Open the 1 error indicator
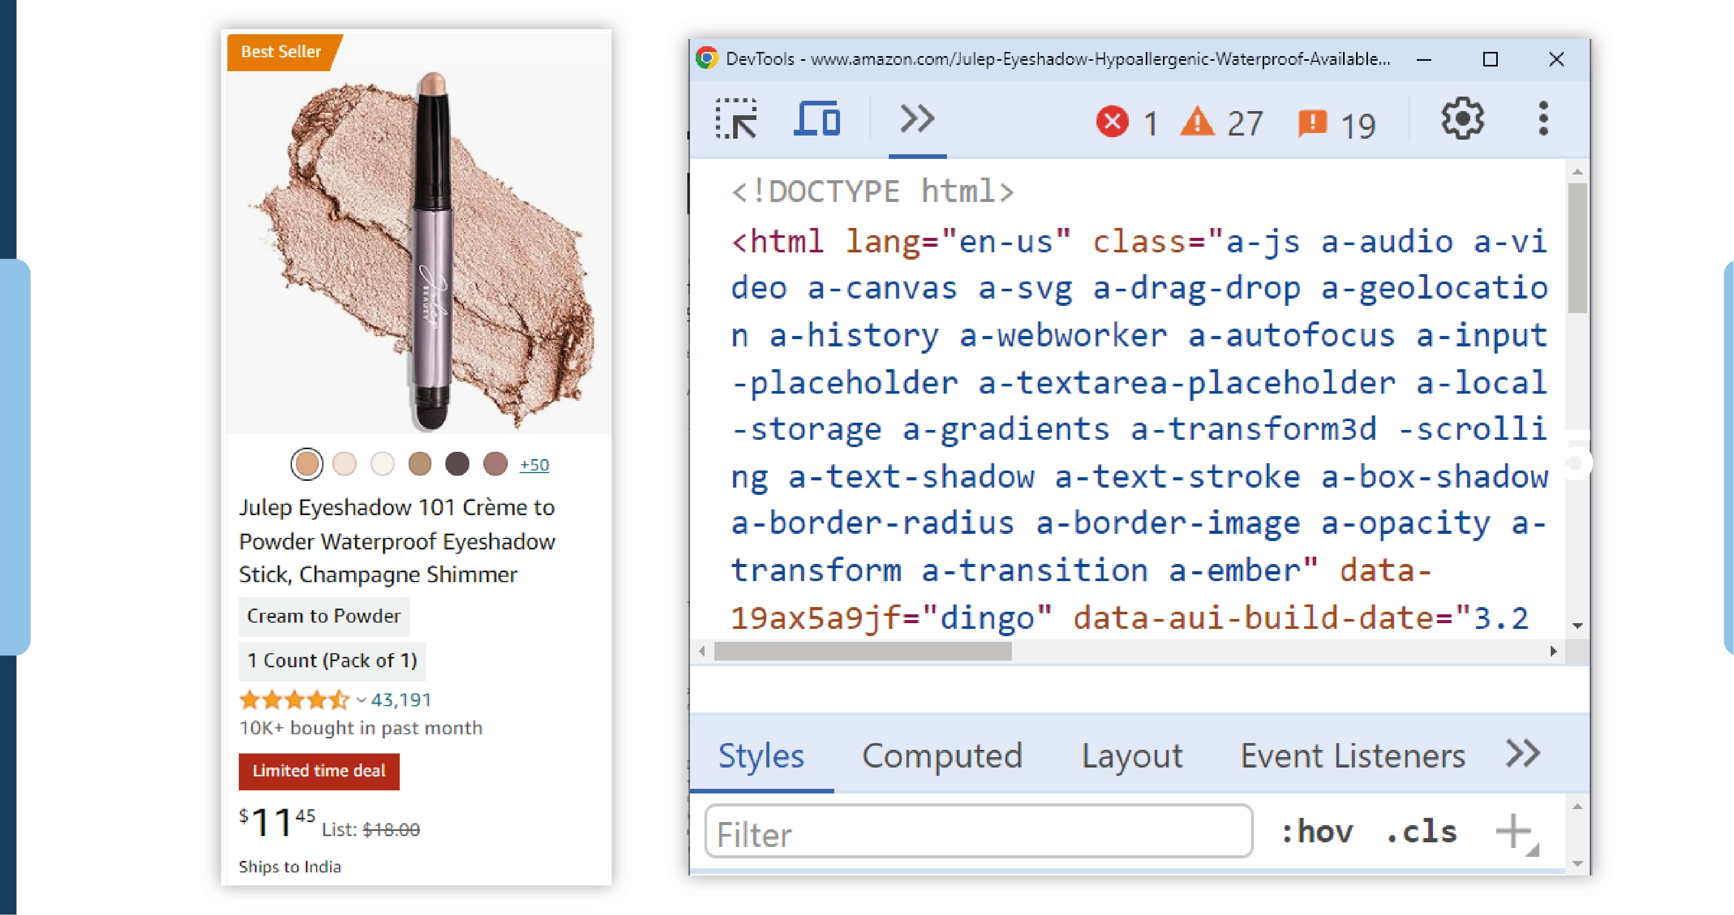 click(x=1128, y=123)
